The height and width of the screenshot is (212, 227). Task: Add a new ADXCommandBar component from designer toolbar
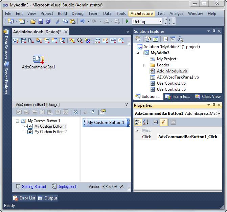pyautogui.click(x=16, y=41)
